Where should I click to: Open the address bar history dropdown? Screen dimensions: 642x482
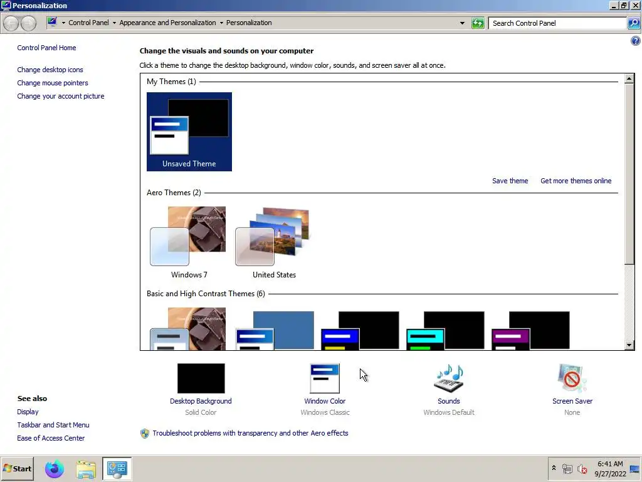tap(462, 23)
